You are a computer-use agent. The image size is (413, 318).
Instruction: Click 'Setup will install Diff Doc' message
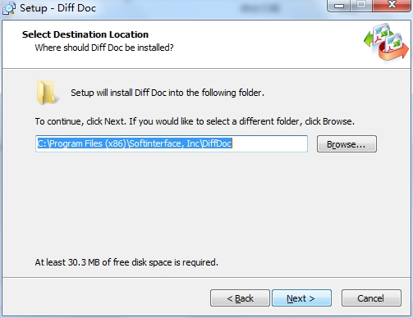click(167, 93)
